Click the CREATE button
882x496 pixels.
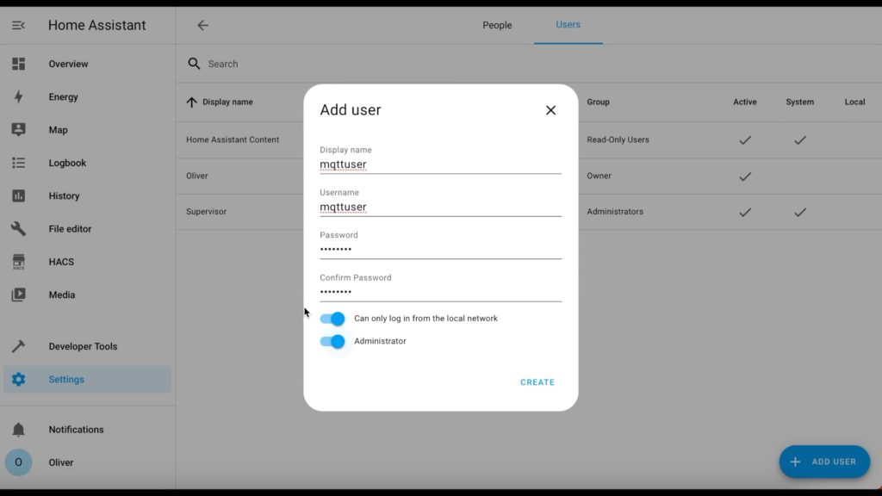click(x=537, y=382)
